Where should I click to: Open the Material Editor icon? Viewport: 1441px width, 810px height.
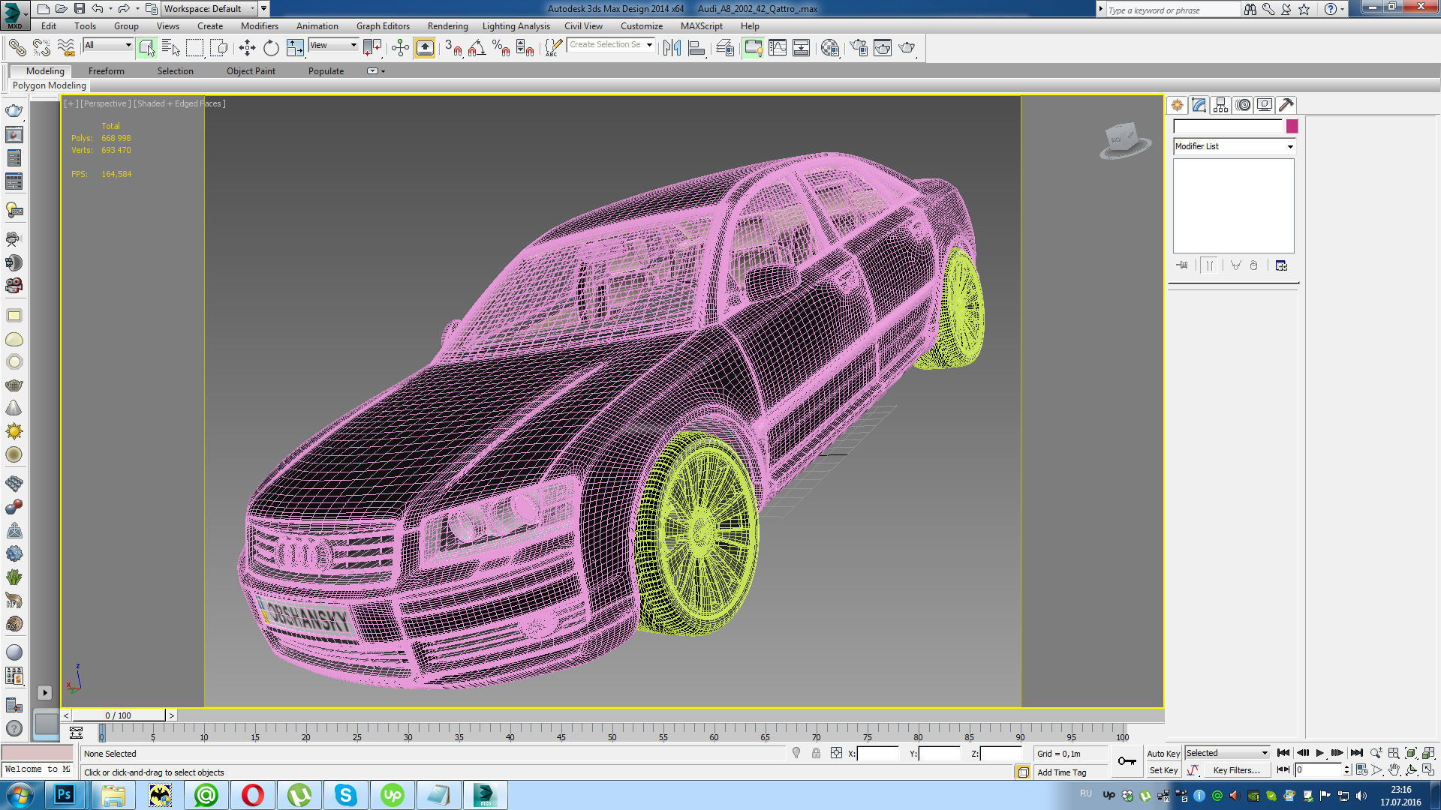(x=829, y=48)
